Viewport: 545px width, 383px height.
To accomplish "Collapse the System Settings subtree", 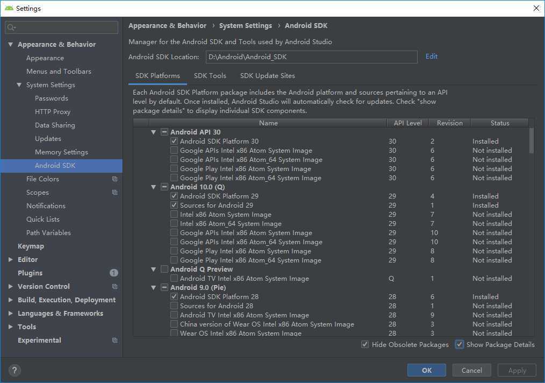I will click(x=19, y=85).
